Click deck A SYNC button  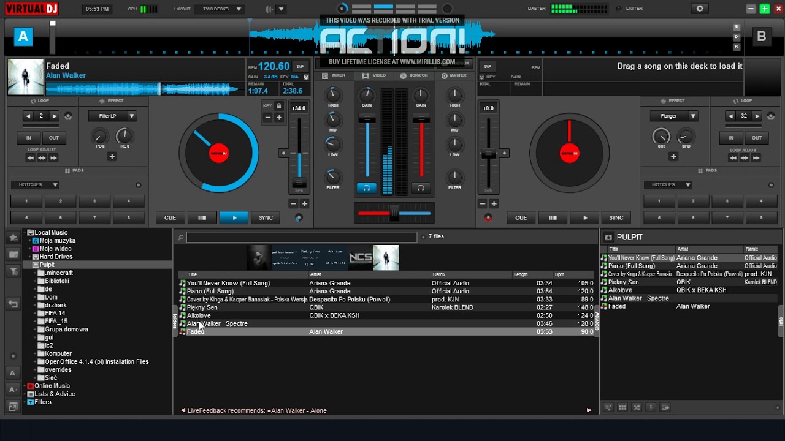coord(266,217)
